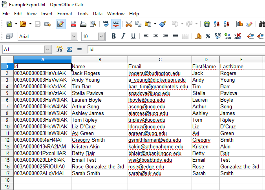Export directly as PDF icon

click(x=73, y=24)
